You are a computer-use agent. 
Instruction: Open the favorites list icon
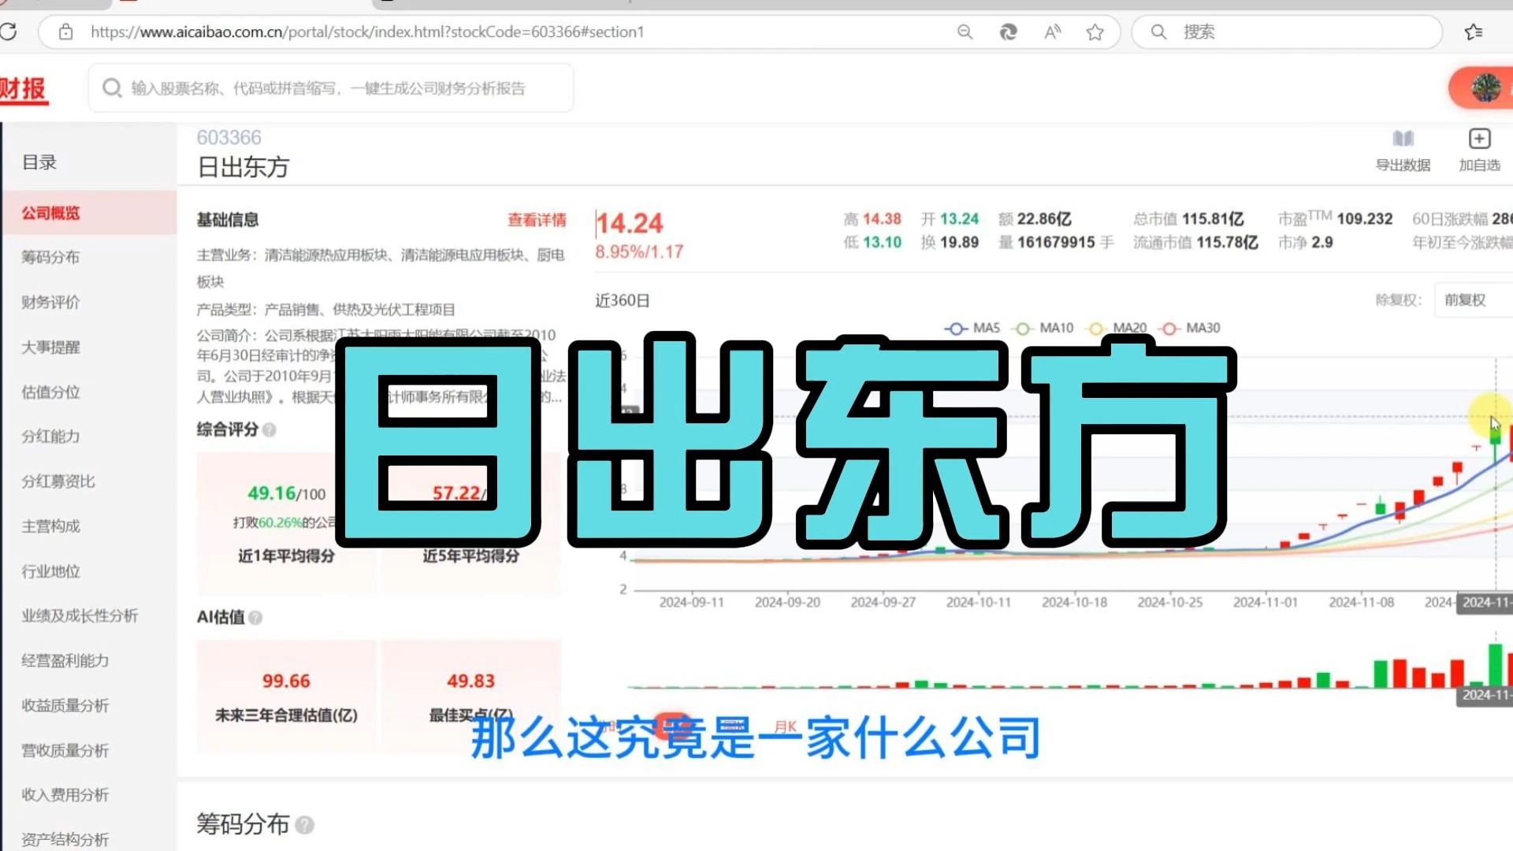[x=1473, y=32]
